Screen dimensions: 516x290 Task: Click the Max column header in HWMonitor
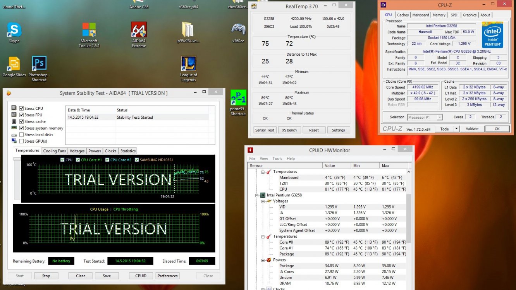point(394,165)
